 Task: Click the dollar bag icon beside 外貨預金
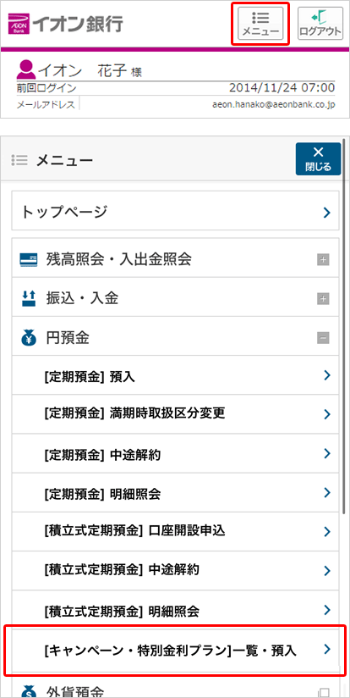point(29,692)
